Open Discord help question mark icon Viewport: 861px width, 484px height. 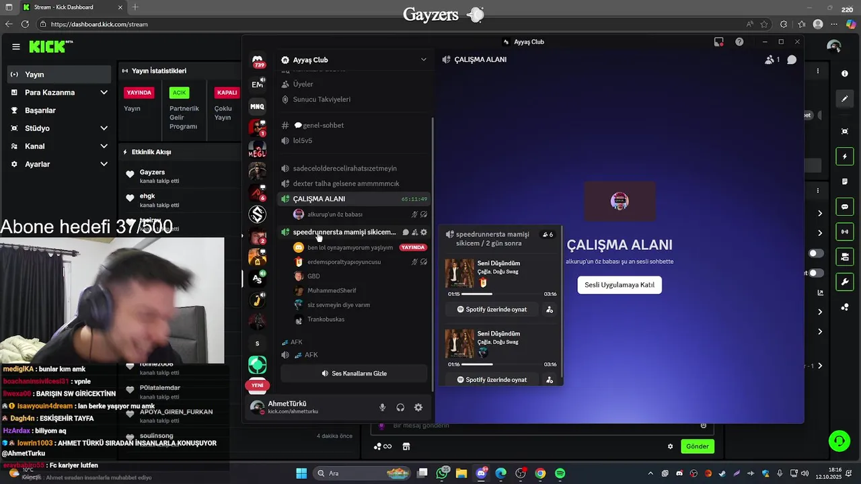[739, 42]
